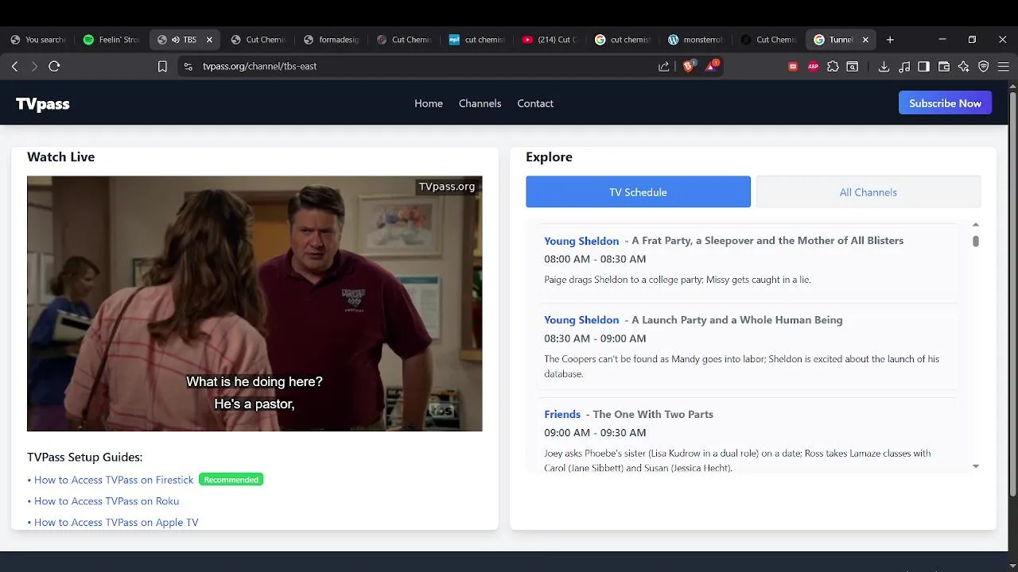Click 'A Launch Party and a Whole Human Being'
The image size is (1018, 572).
coord(737,320)
